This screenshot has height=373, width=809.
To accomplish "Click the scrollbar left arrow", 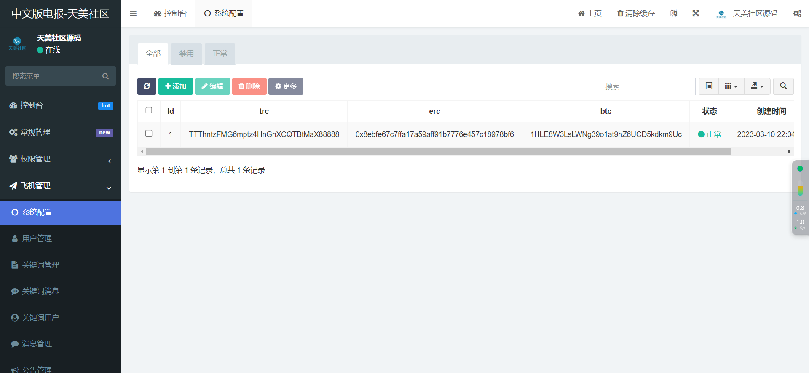I will 142,151.
